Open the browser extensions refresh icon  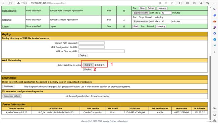[180, 3]
